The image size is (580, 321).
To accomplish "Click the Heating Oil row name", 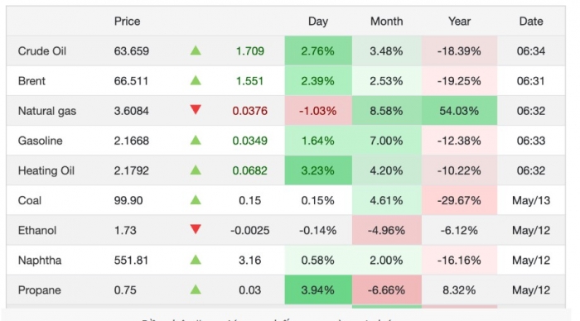I will (46, 170).
